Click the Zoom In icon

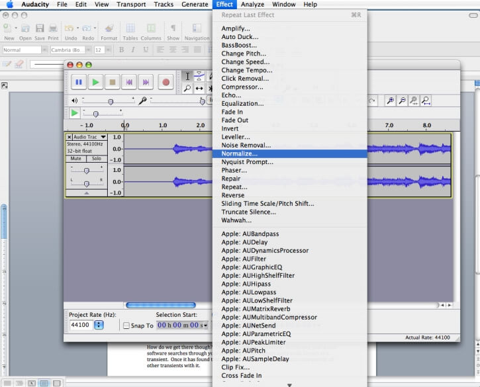(x=391, y=101)
